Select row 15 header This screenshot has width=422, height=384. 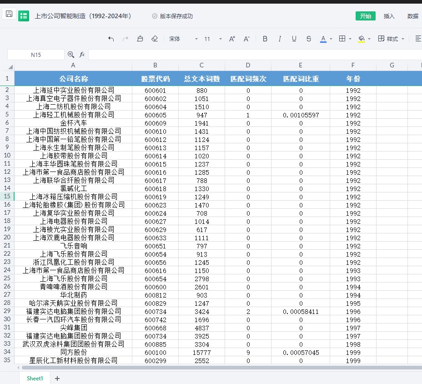click(x=7, y=197)
